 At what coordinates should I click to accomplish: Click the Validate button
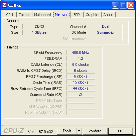pos(95,131)
